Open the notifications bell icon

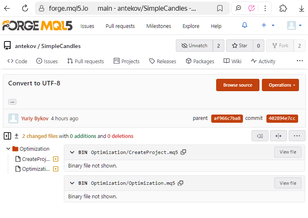pos(245,25)
